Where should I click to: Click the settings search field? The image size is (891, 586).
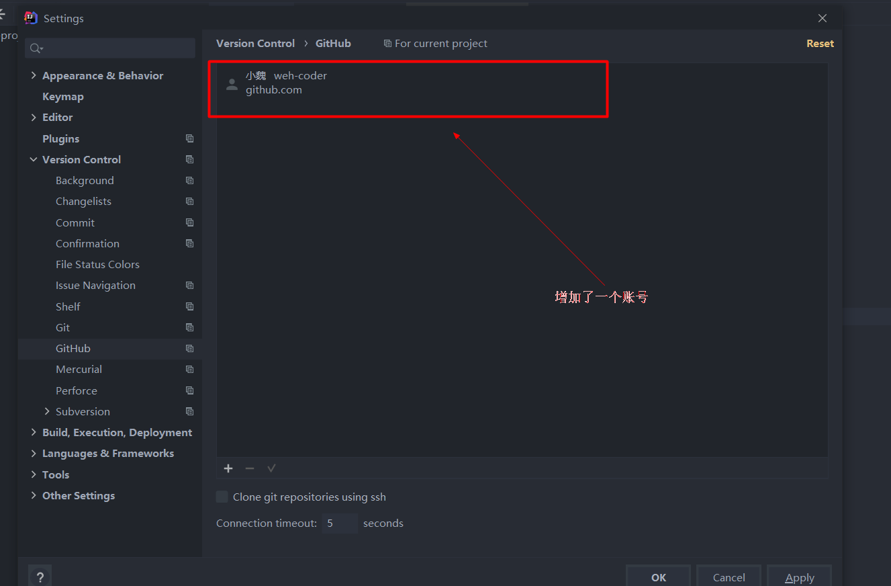coord(110,48)
